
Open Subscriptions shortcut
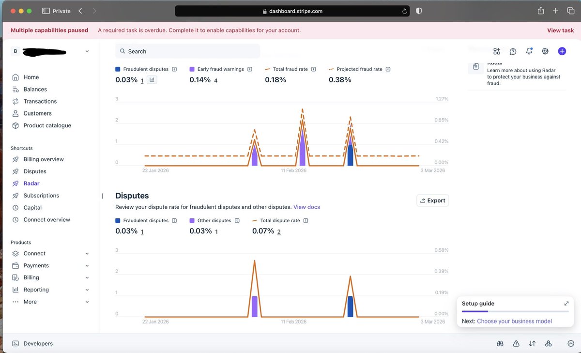point(41,196)
